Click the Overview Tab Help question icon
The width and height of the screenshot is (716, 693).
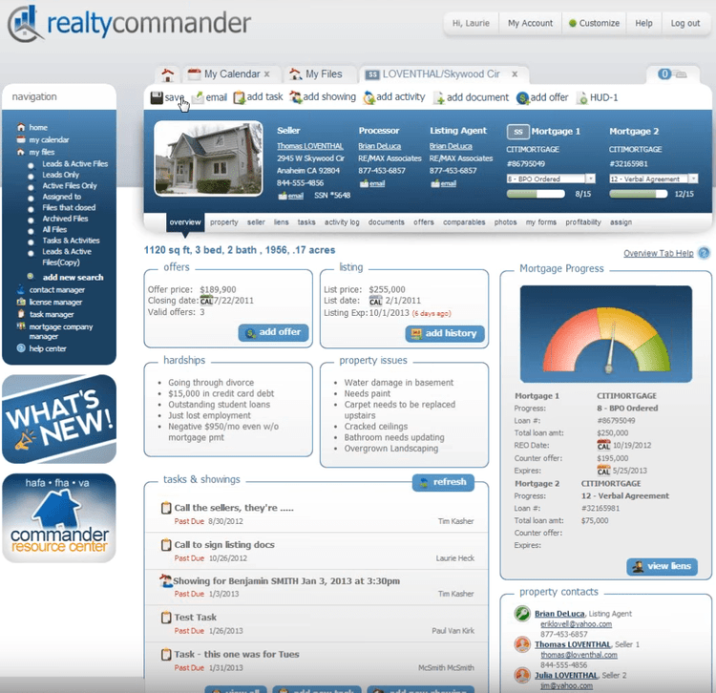tap(705, 253)
